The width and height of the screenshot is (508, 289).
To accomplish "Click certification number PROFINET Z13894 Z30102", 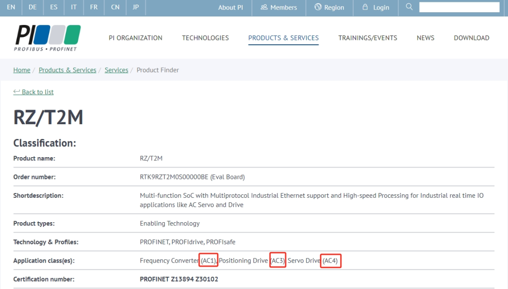I will (179, 279).
